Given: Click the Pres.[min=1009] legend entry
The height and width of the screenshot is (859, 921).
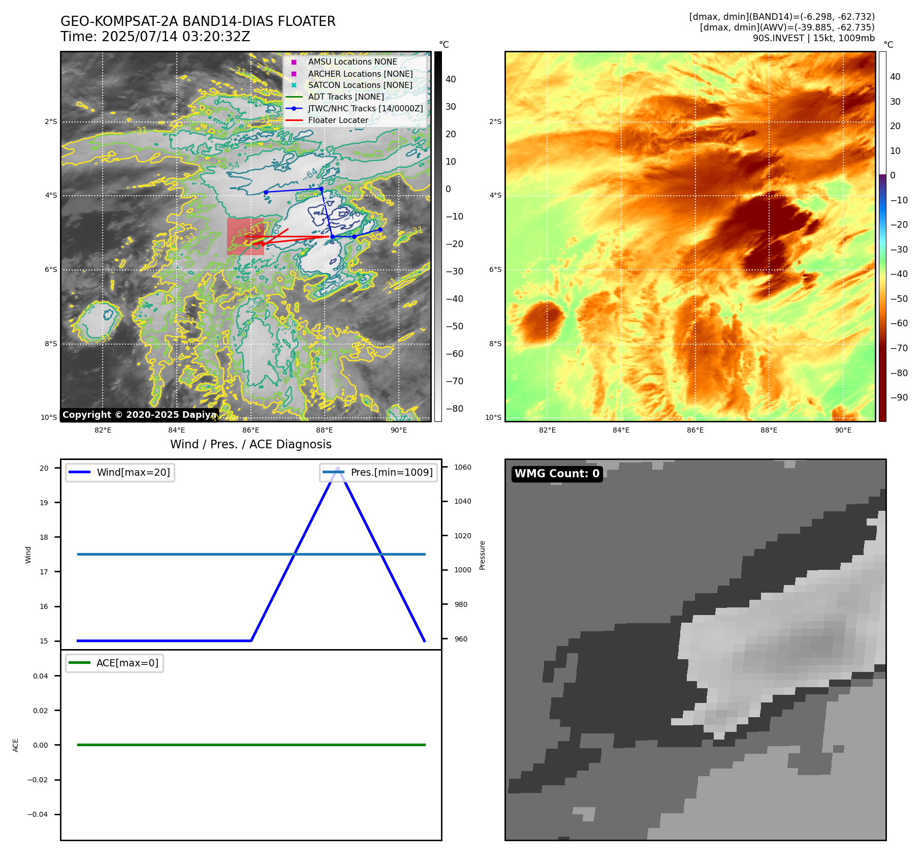Looking at the screenshot, I should click(x=378, y=472).
